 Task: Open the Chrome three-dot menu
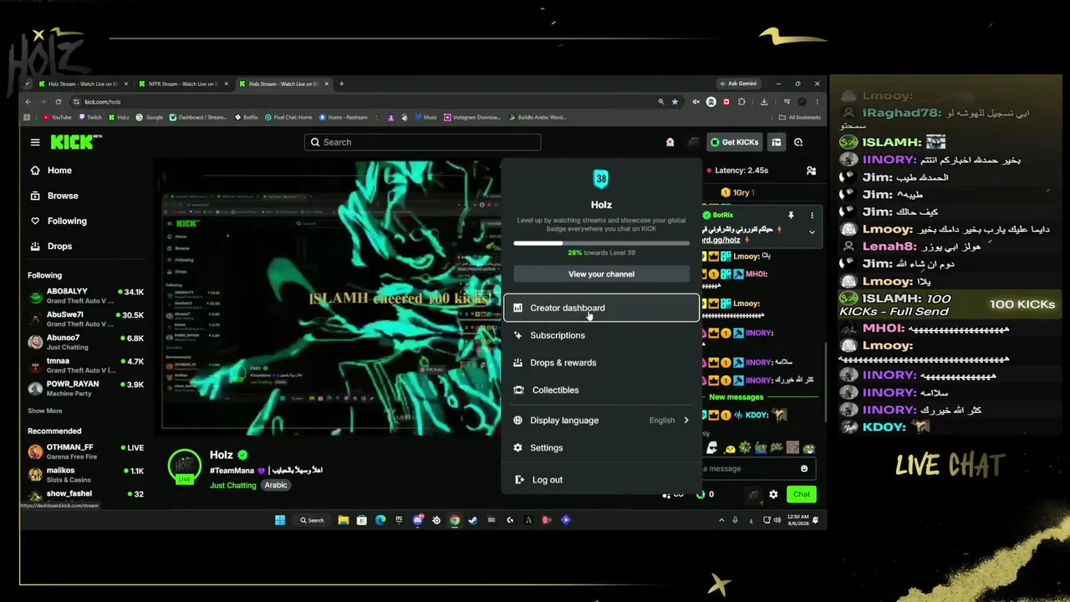(x=817, y=102)
